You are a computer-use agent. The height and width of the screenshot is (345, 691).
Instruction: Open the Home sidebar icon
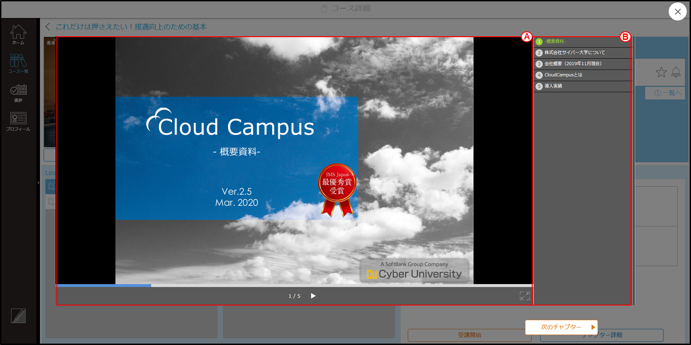(18, 34)
